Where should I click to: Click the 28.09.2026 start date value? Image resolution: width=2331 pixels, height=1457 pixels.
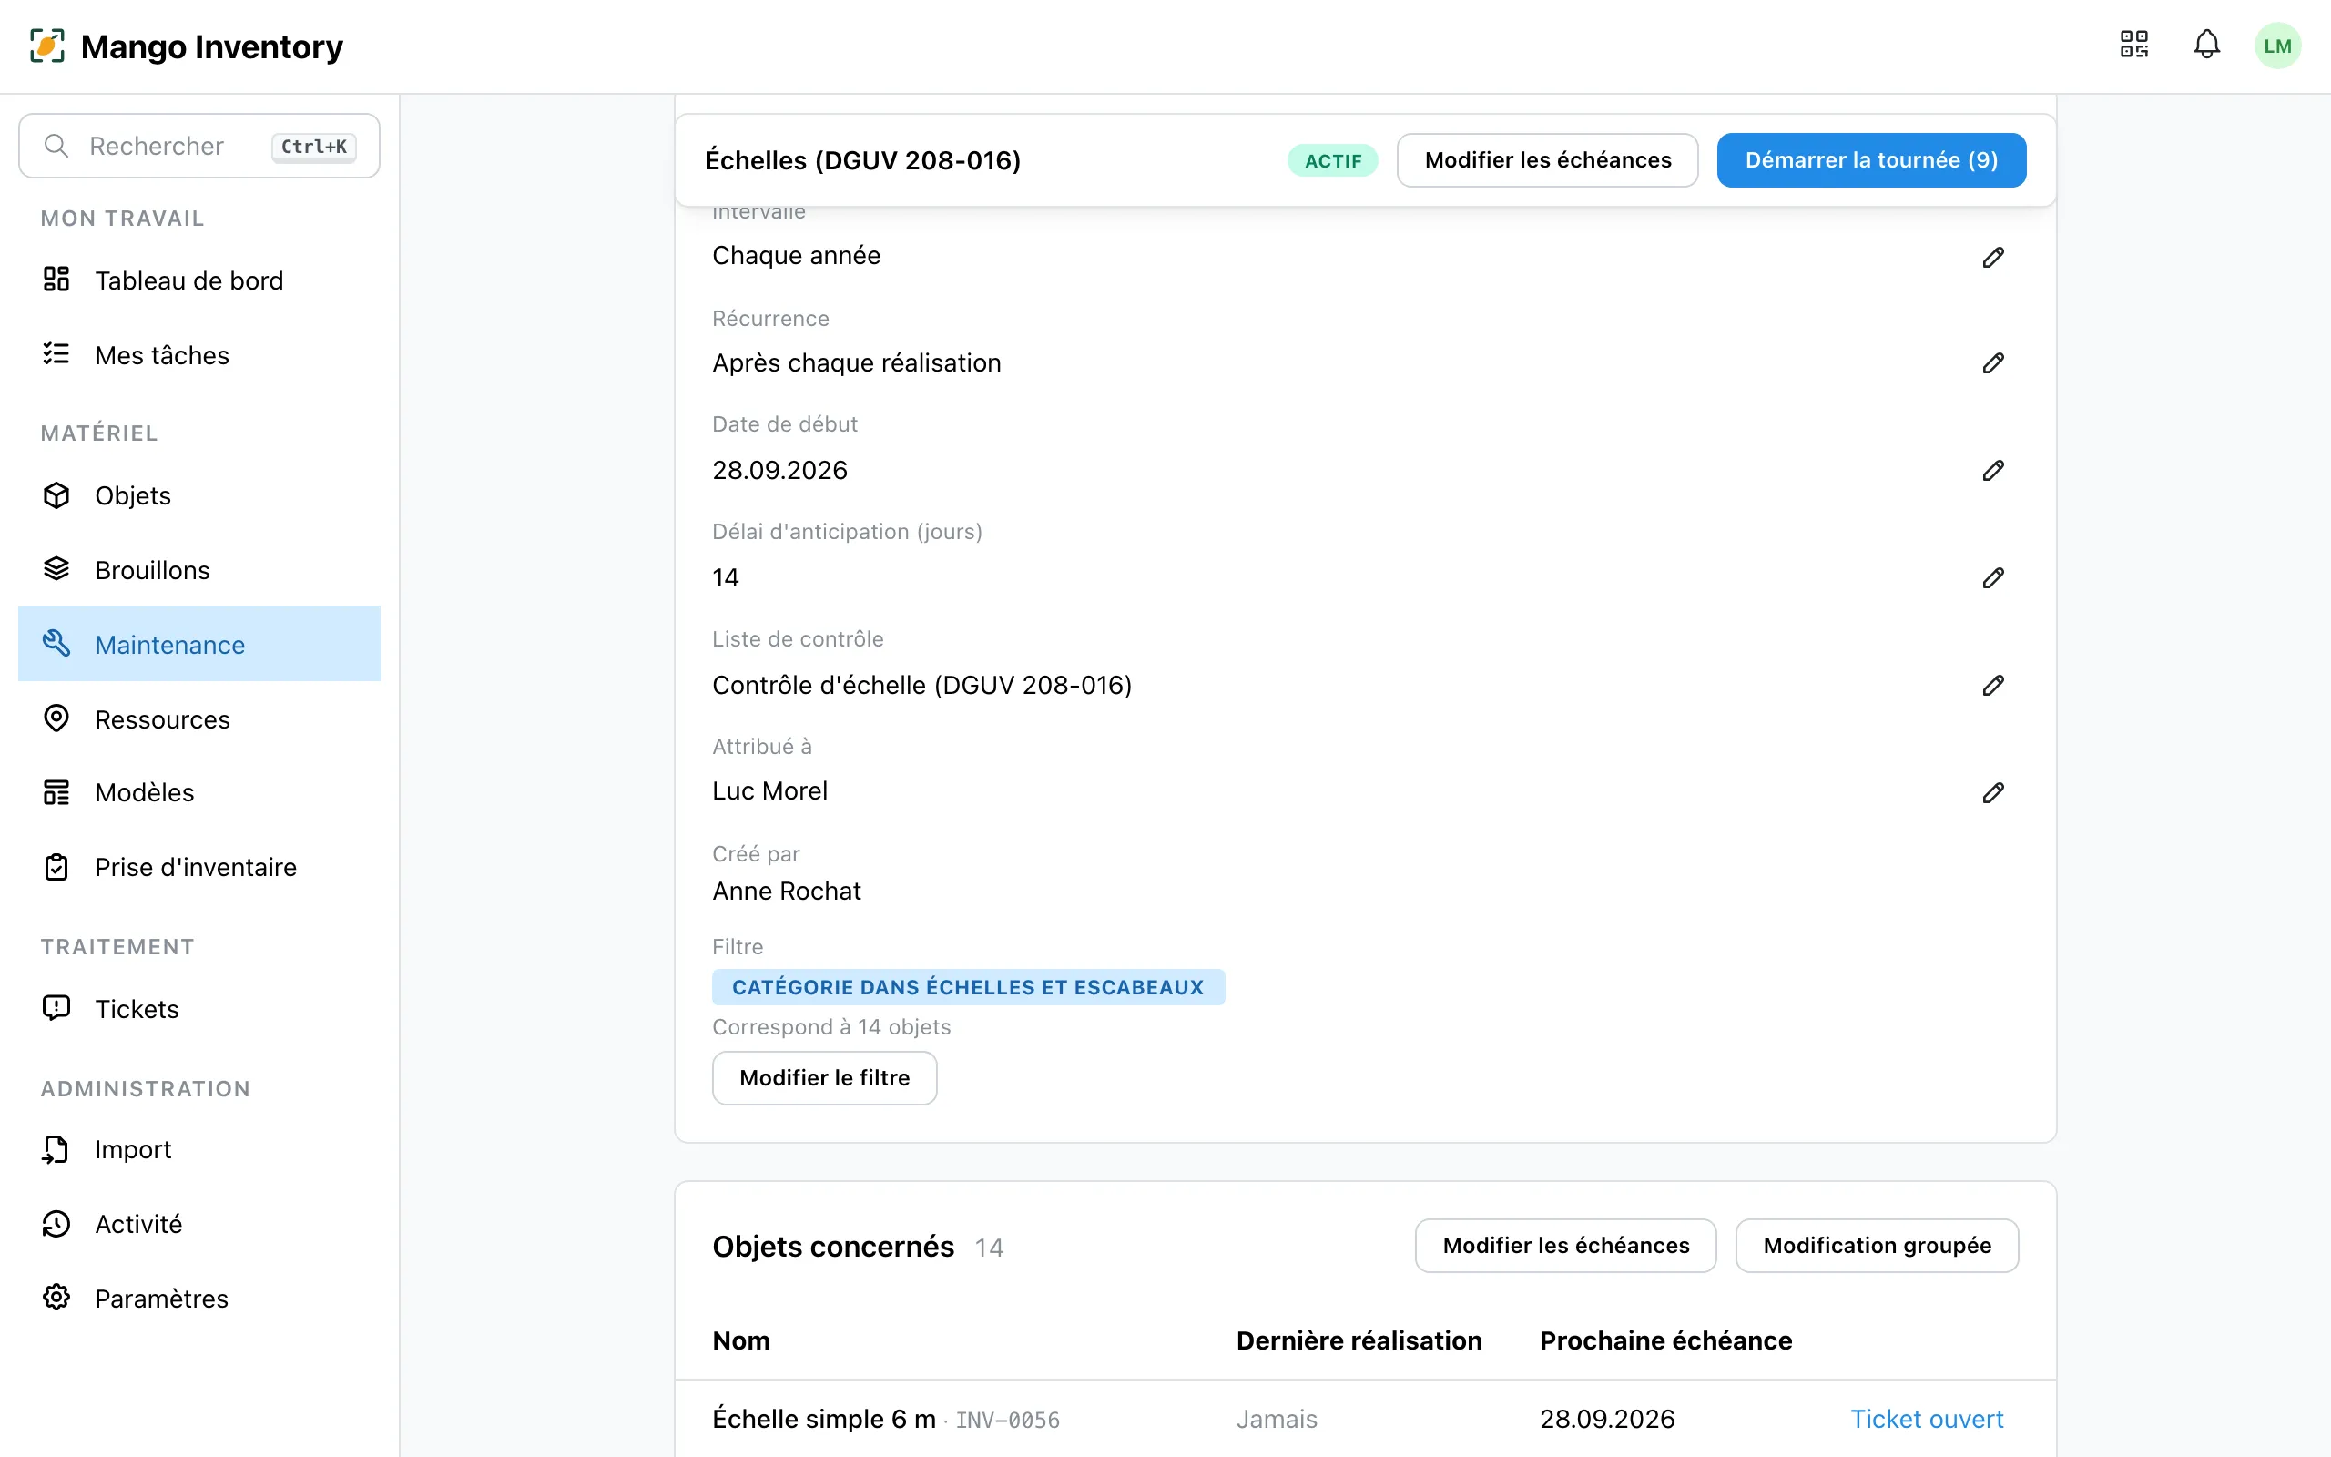click(779, 470)
